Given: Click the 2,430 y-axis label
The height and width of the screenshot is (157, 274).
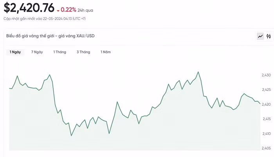Looking at the screenshot, I should click(266, 75).
